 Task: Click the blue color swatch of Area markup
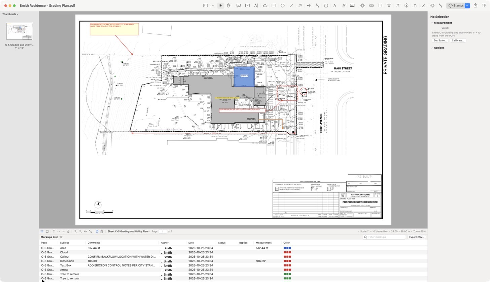287,248
